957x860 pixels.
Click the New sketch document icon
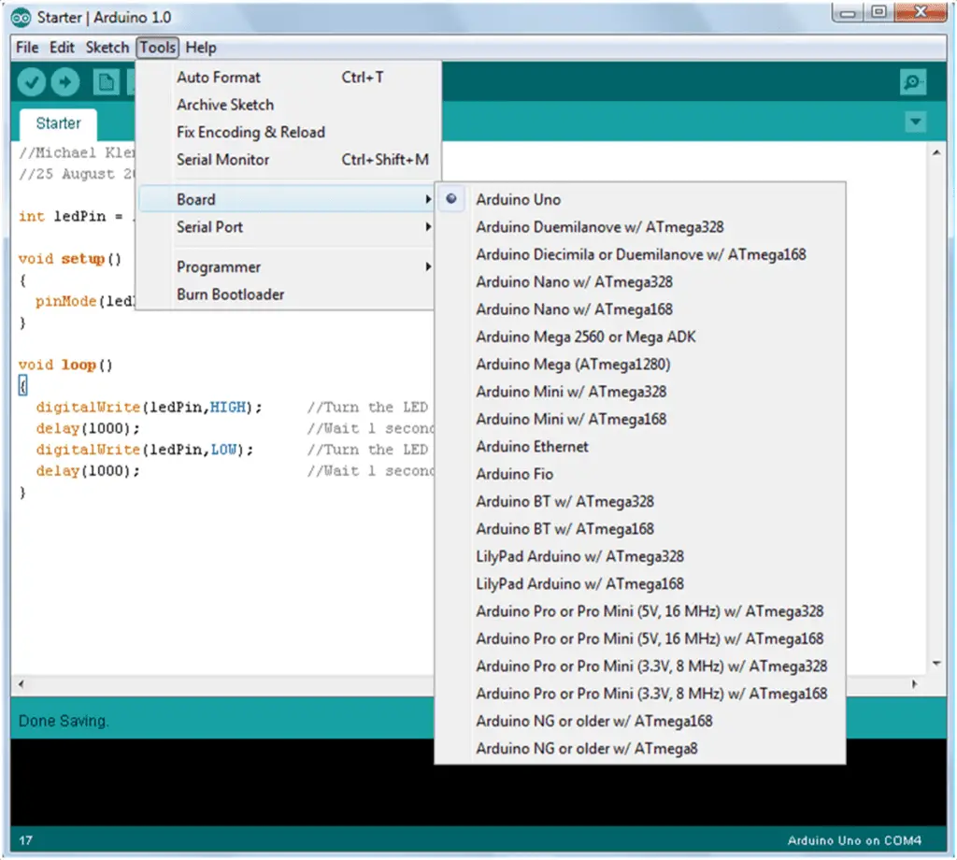pyautogui.click(x=105, y=82)
